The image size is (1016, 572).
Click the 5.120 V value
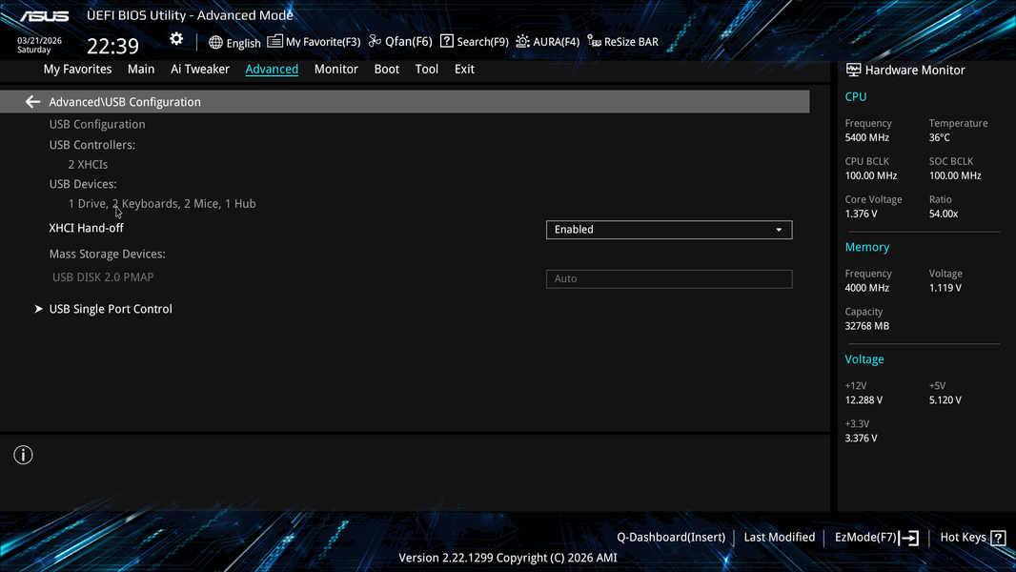point(945,399)
